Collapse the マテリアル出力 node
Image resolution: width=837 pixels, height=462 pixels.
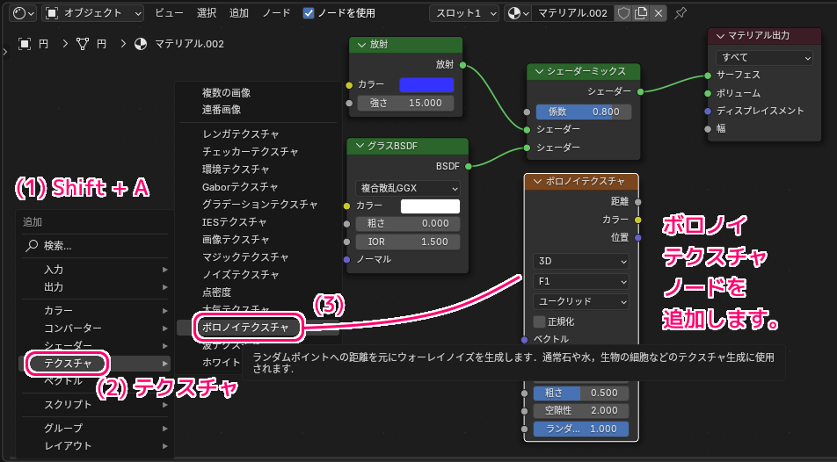720,36
